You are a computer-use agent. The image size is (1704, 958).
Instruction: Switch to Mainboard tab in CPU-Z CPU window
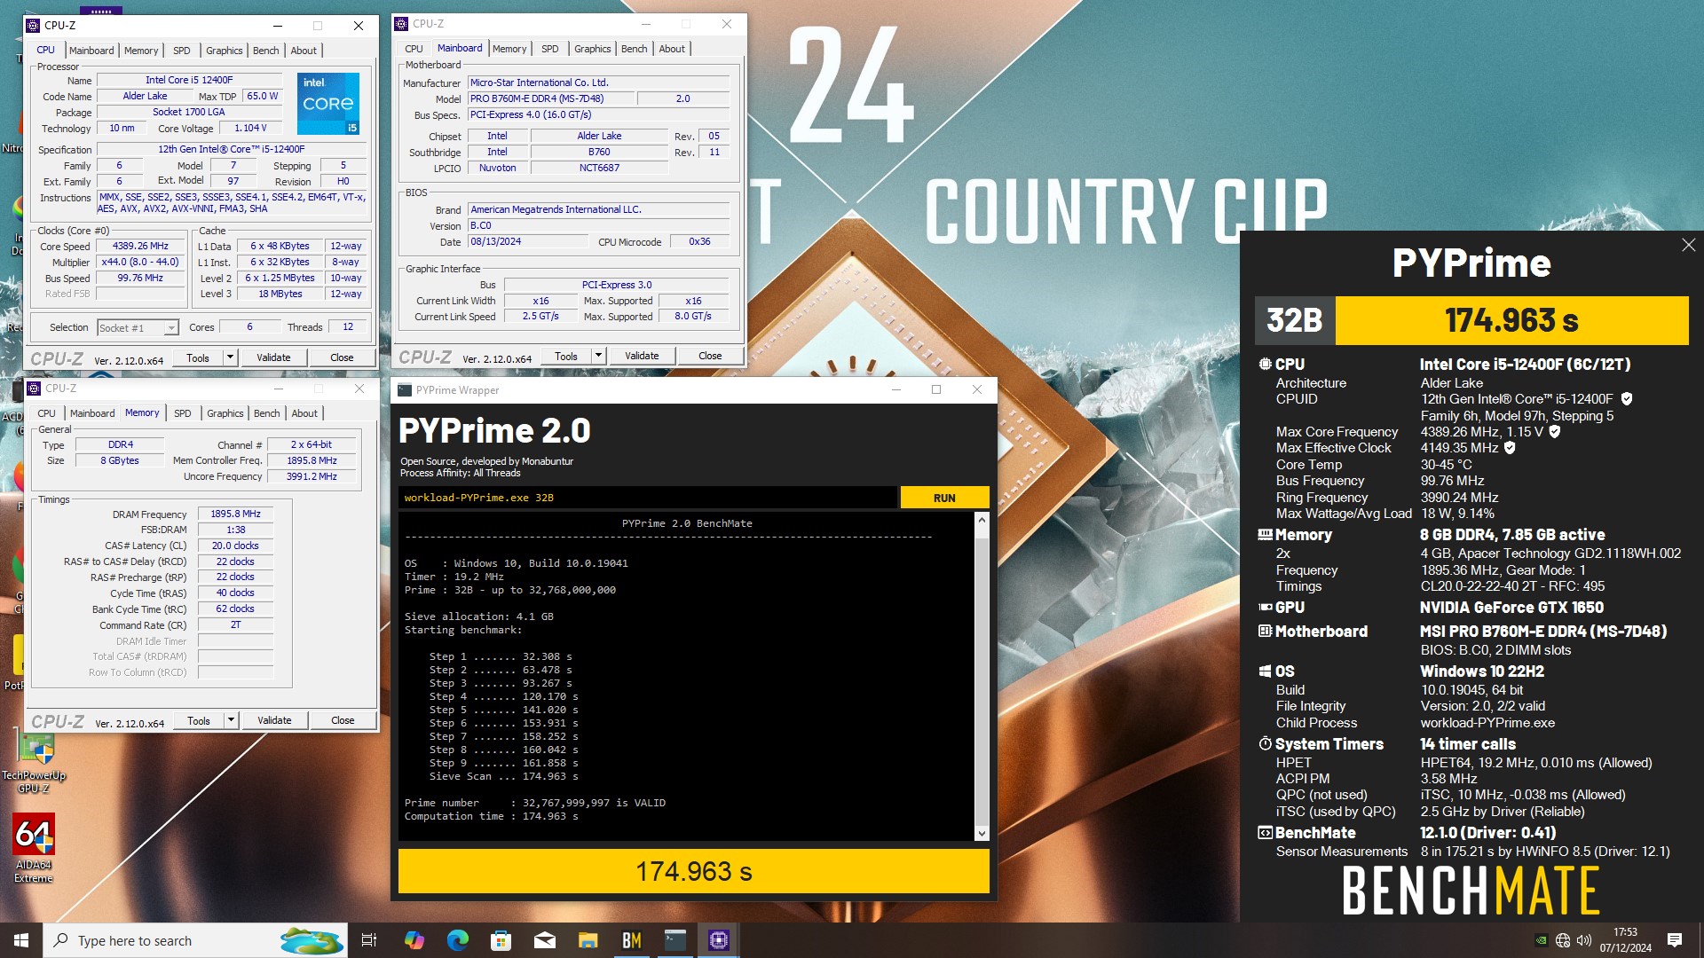tap(91, 51)
